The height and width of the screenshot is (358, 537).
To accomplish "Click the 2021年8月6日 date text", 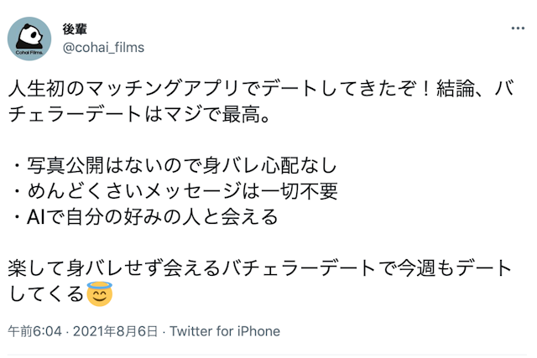I will (x=114, y=331).
